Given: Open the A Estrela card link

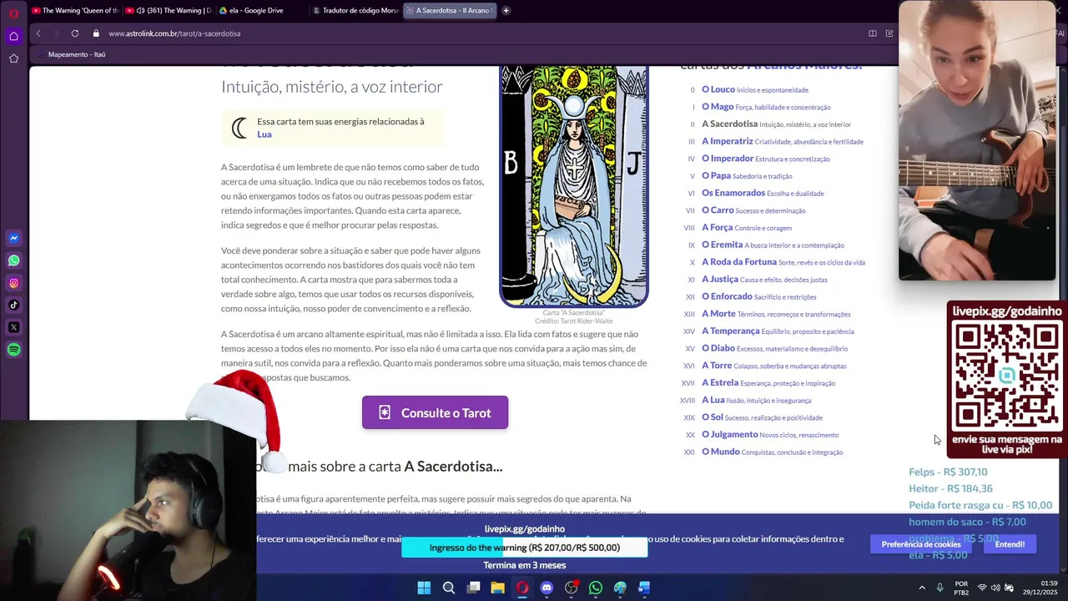Looking at the screenshot, I should (x=720, y=382).
